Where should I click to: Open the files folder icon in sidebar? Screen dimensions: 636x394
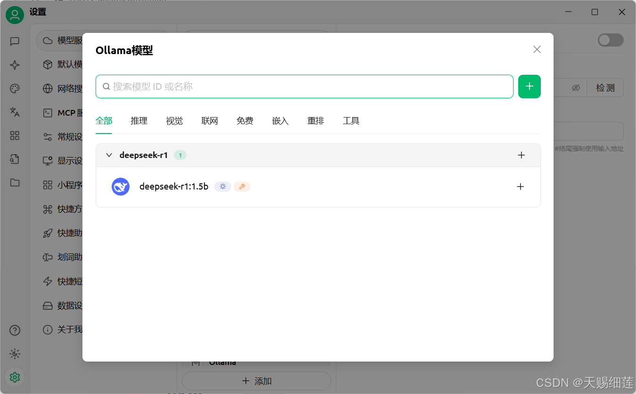(15, 182)
